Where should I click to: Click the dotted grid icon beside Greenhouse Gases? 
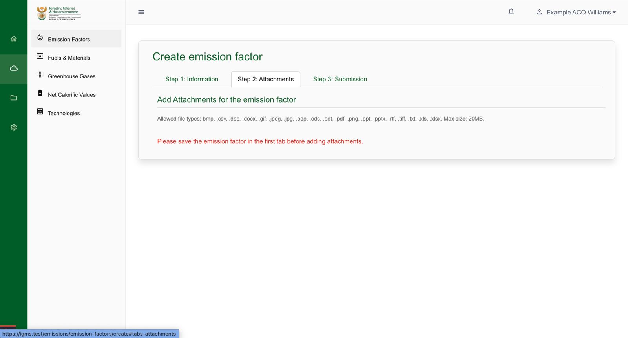pyautogui.click(x=40, y=75)
